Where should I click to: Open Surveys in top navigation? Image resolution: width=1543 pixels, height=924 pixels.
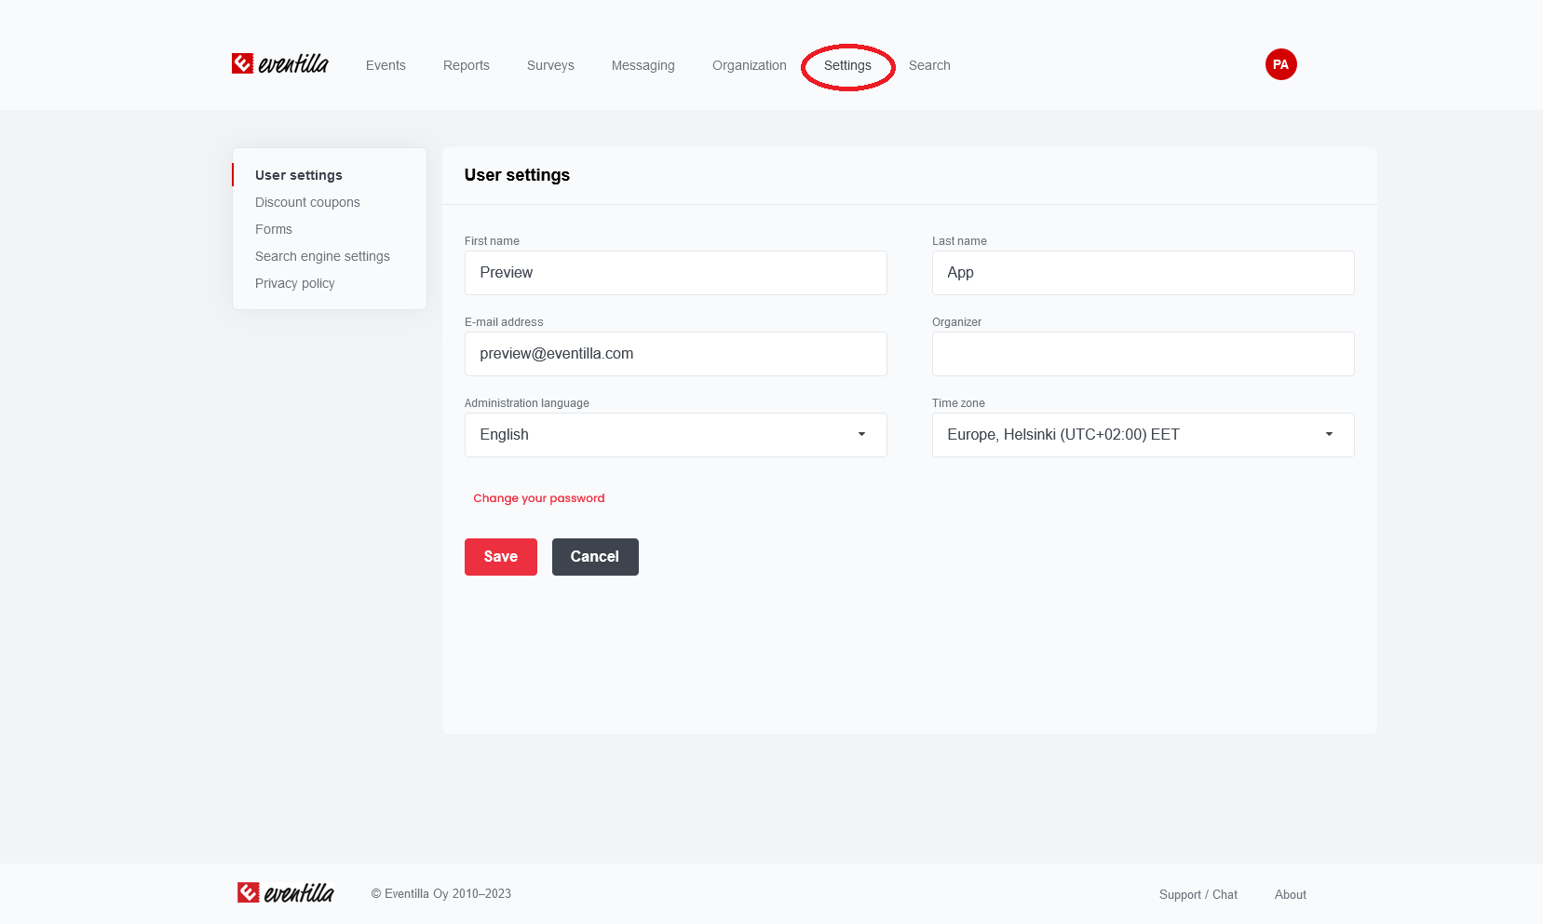[x=550, y=65]
